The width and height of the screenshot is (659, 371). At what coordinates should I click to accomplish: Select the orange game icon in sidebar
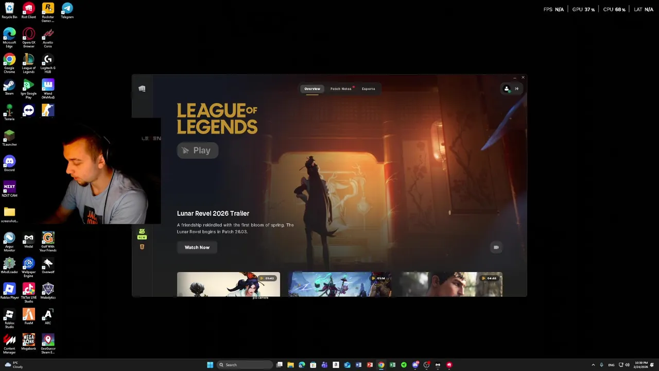pos(142,247)
